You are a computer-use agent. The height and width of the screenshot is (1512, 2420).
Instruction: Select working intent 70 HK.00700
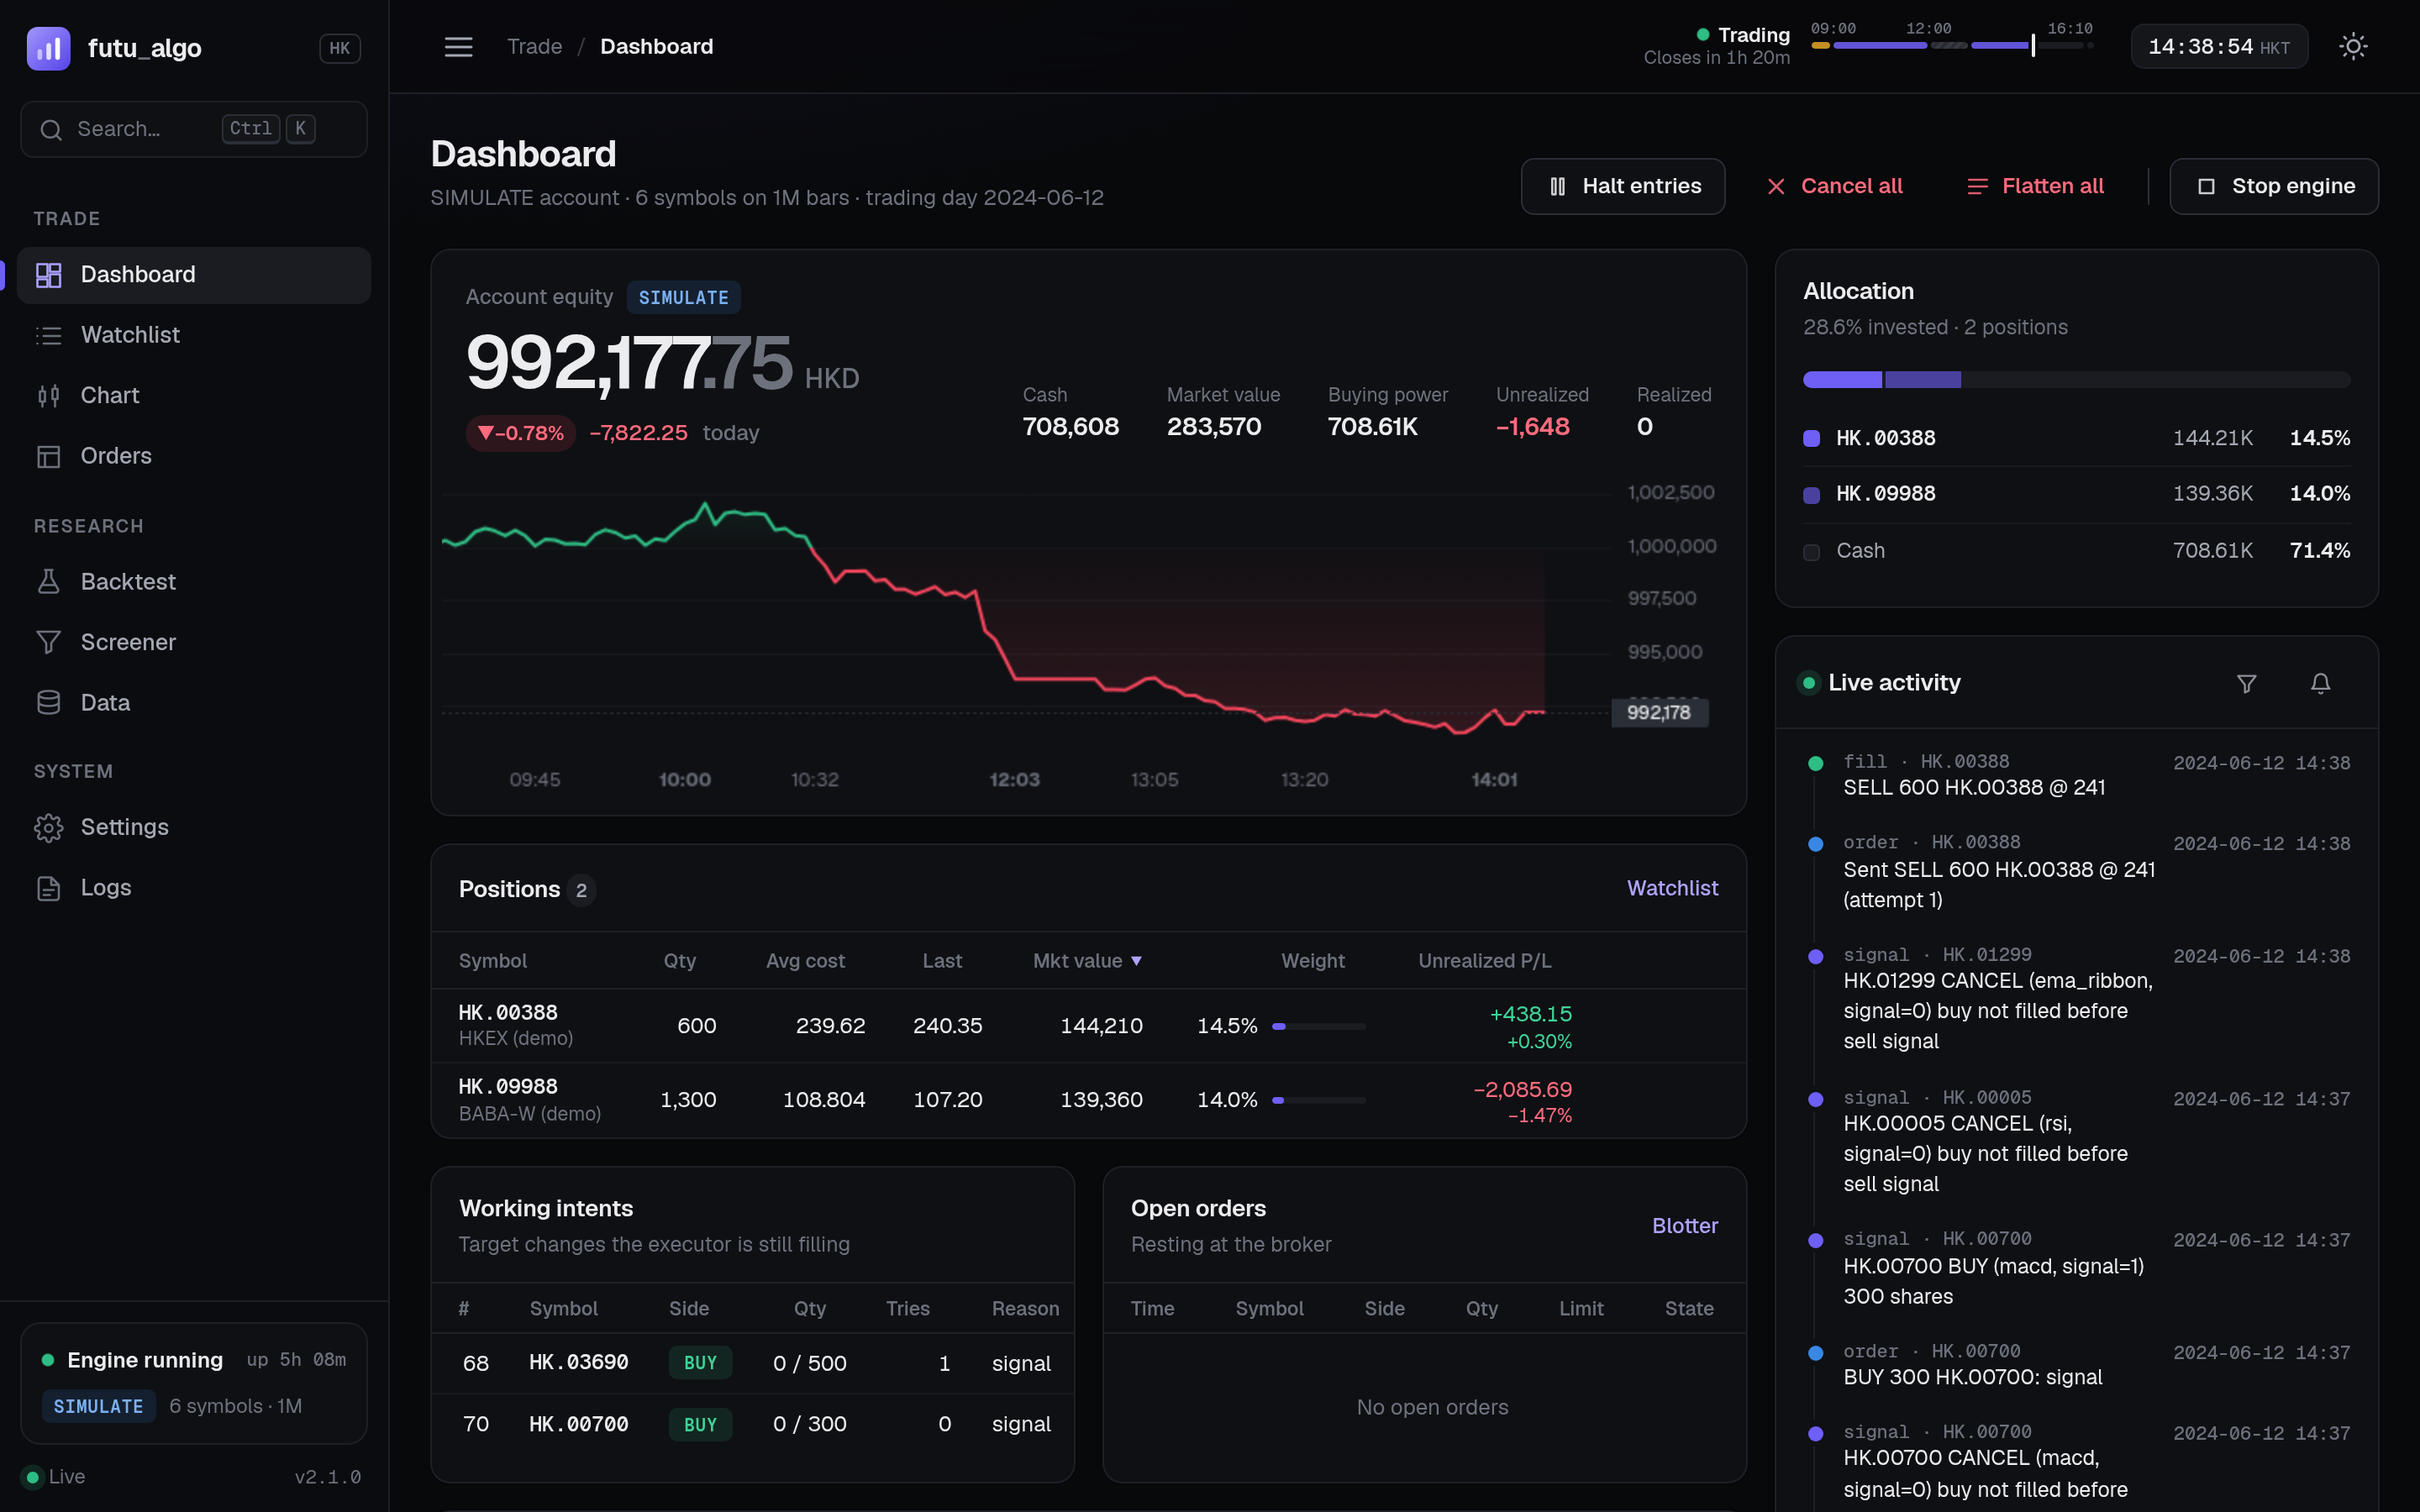coord(752,1424)
